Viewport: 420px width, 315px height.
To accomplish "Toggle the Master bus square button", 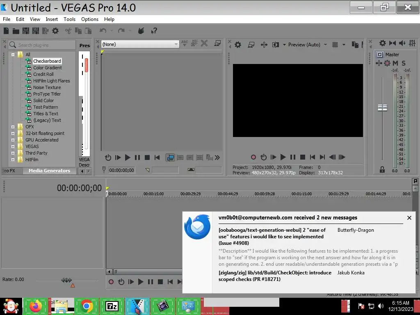I will [379, 55].
